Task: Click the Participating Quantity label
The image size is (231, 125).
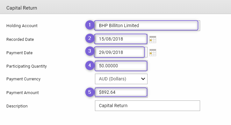Action: (x=26, y=66)
